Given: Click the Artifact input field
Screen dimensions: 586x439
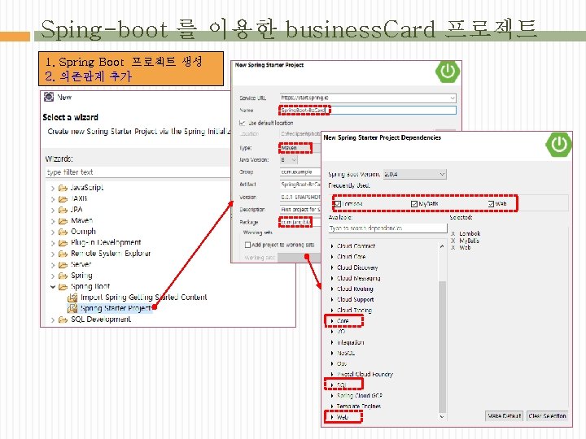Looking at the screenshot, I should coord(300,185).
